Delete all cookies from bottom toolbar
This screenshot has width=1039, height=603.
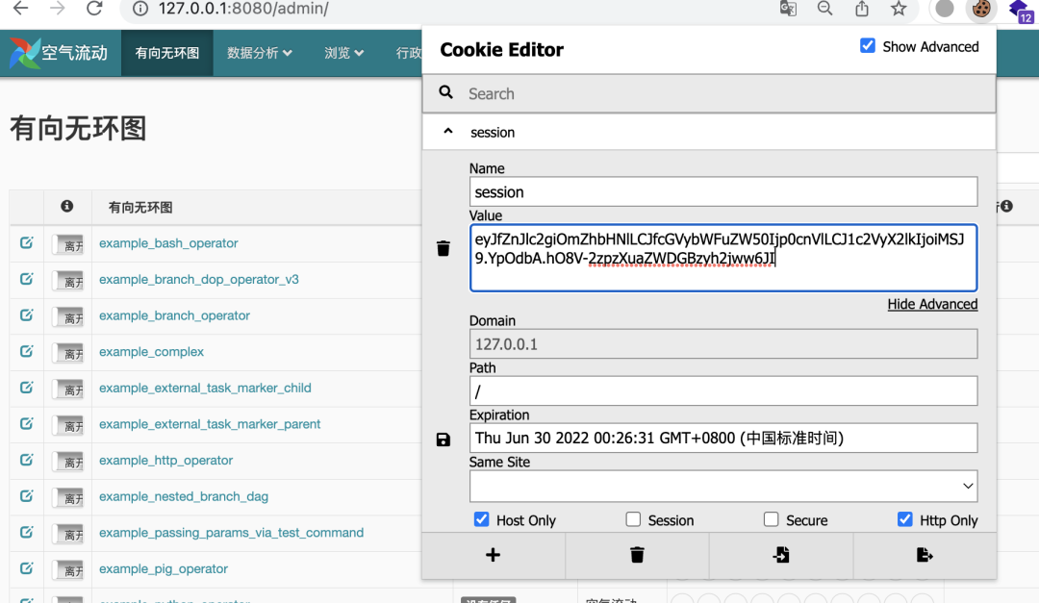tap(637, 555)
